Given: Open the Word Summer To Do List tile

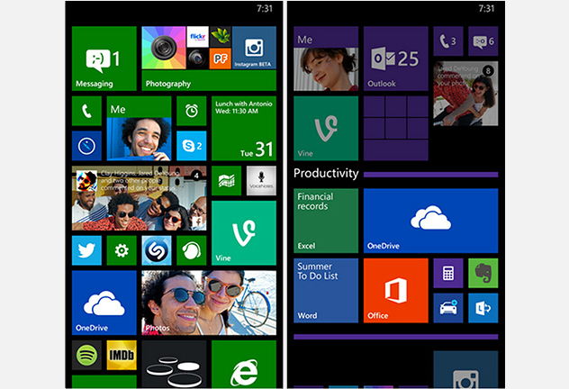Looking at the screenshot, I should pos(326,291).
